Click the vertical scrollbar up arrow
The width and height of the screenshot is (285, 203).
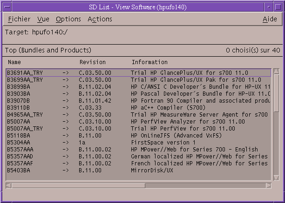(x=276, y=71)
